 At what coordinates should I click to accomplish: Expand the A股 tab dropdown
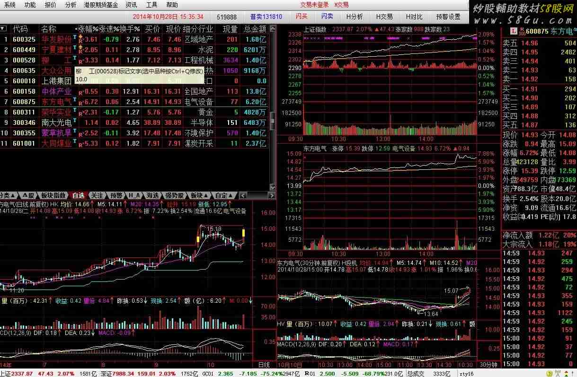click(28, 195)
